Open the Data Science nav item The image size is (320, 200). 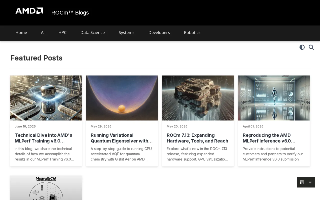tap(92, 32)
